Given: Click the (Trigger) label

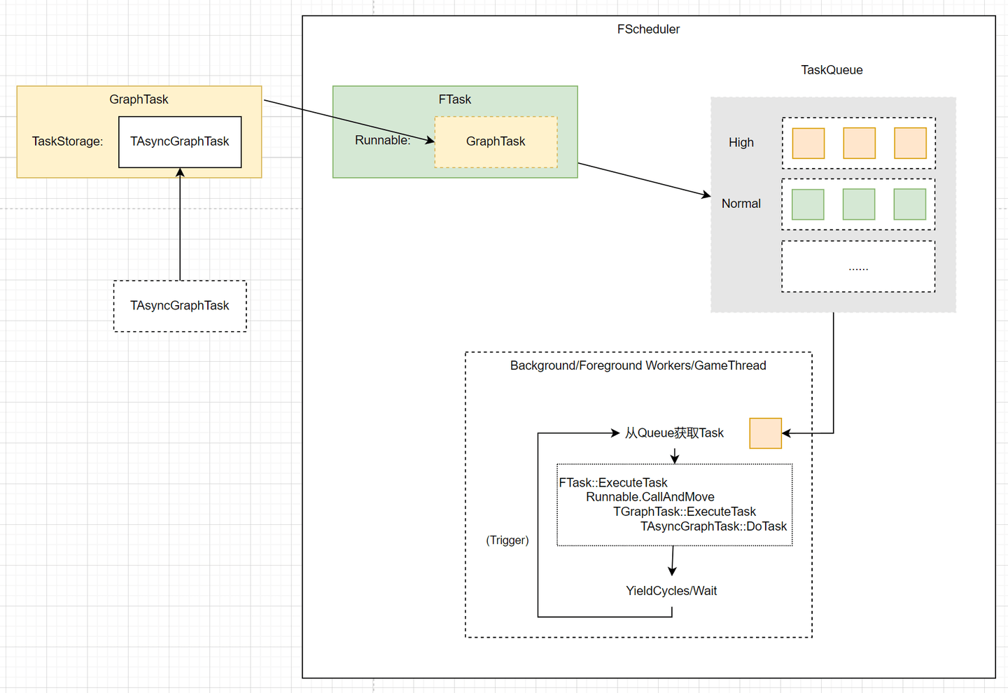Looking at the screenshot, I should 507,540.
